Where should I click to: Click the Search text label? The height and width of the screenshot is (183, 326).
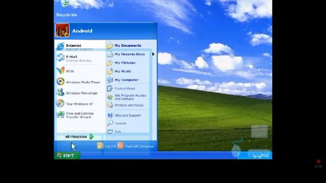(120, 124)
